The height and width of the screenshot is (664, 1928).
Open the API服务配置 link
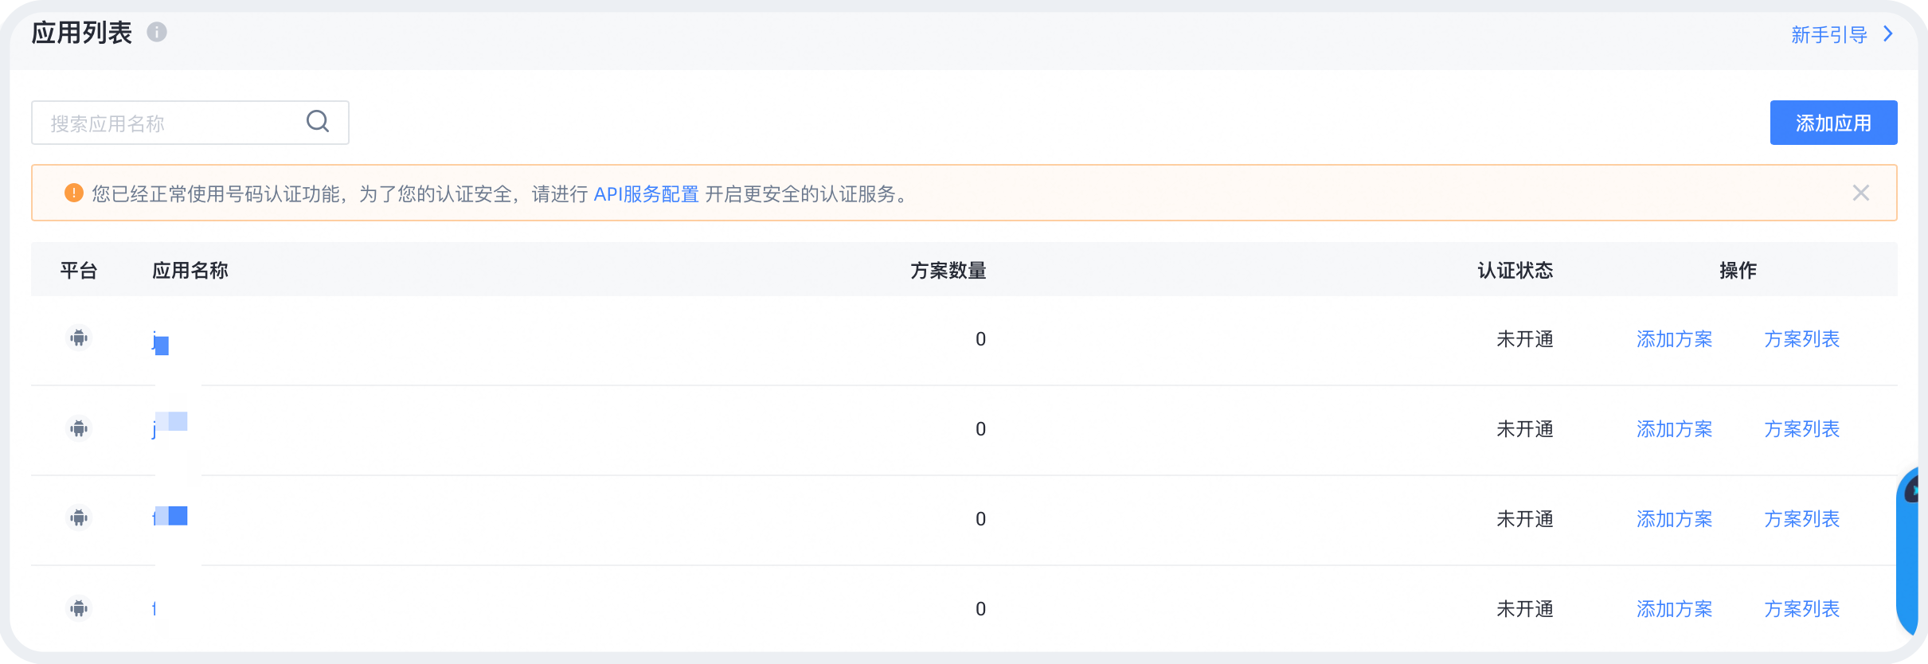click(x=646, y=193)
